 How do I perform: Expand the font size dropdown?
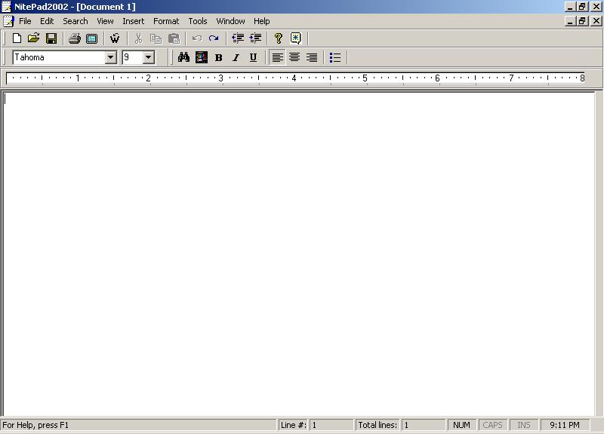point(148,57)
